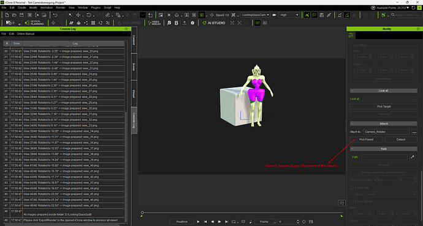Viewport: 423px width, 226px height.
Task: Open the High render quality dropdown
Action: pyautogui.click(x=289, y=15)
